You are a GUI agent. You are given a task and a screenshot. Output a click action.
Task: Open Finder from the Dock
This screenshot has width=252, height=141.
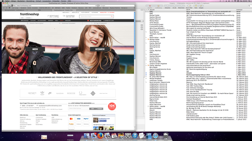(x=86, y=136)
